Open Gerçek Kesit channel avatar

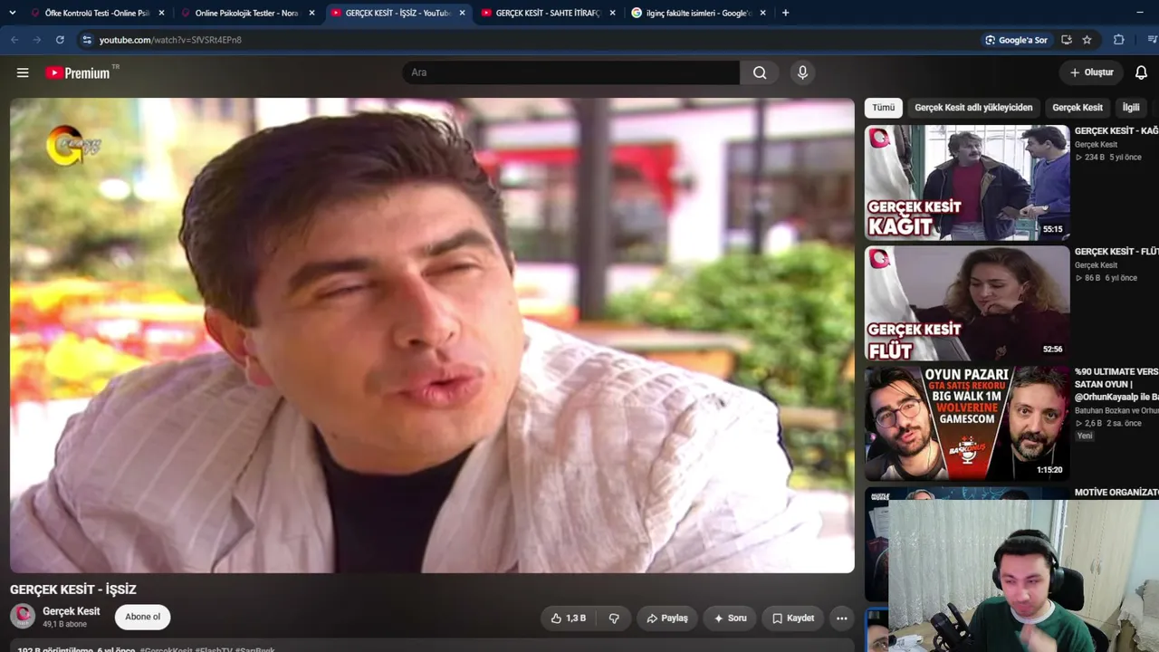(x=23, y=617)
